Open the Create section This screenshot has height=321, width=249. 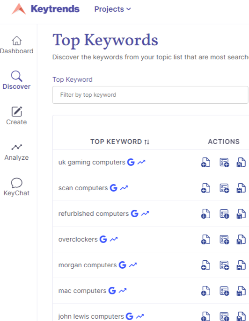16,116
